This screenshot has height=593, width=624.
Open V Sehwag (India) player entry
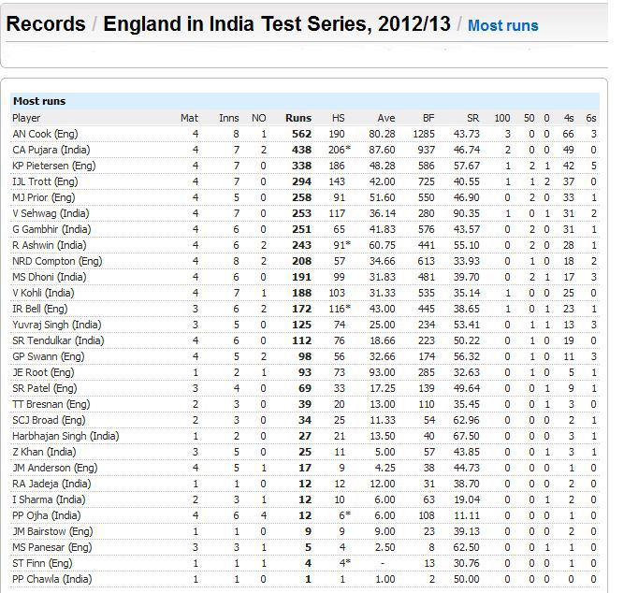(51, 213)
